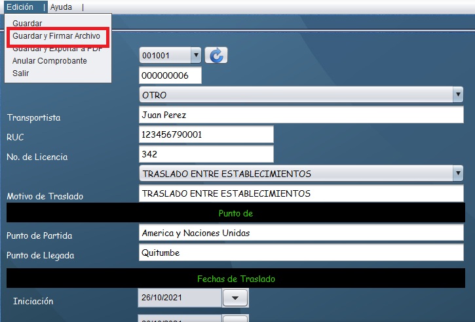475x322 pixels.
Task: Select Guardar from the menu
Action: click(x=27, y=24)
